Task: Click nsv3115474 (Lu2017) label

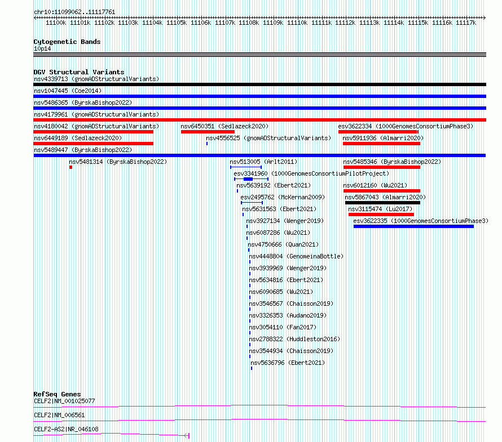Action: [380, 209]
